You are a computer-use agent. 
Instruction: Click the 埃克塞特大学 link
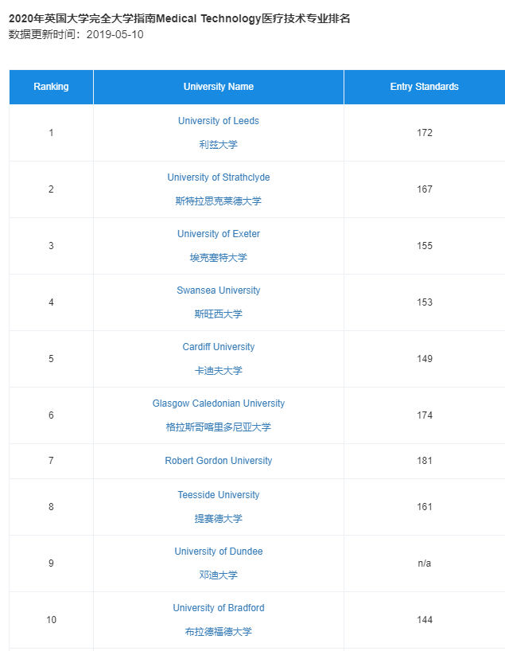point(218,258)
